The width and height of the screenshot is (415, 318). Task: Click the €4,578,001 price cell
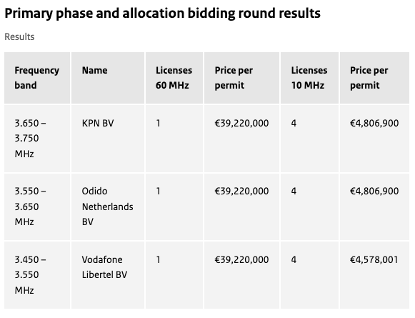[x=374, y=275]
